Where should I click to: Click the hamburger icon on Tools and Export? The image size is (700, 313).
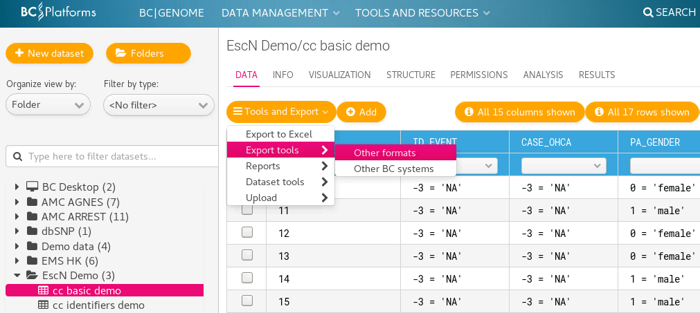tap(238, 112)
